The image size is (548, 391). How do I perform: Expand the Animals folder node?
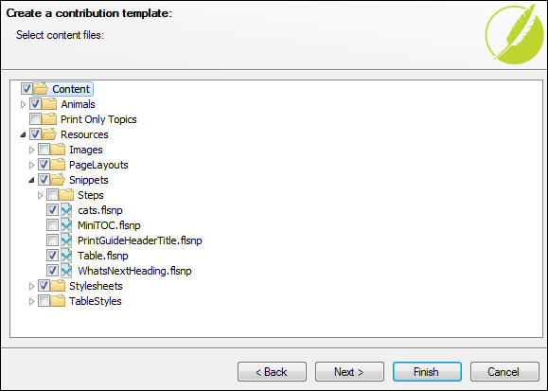point(23,104)
